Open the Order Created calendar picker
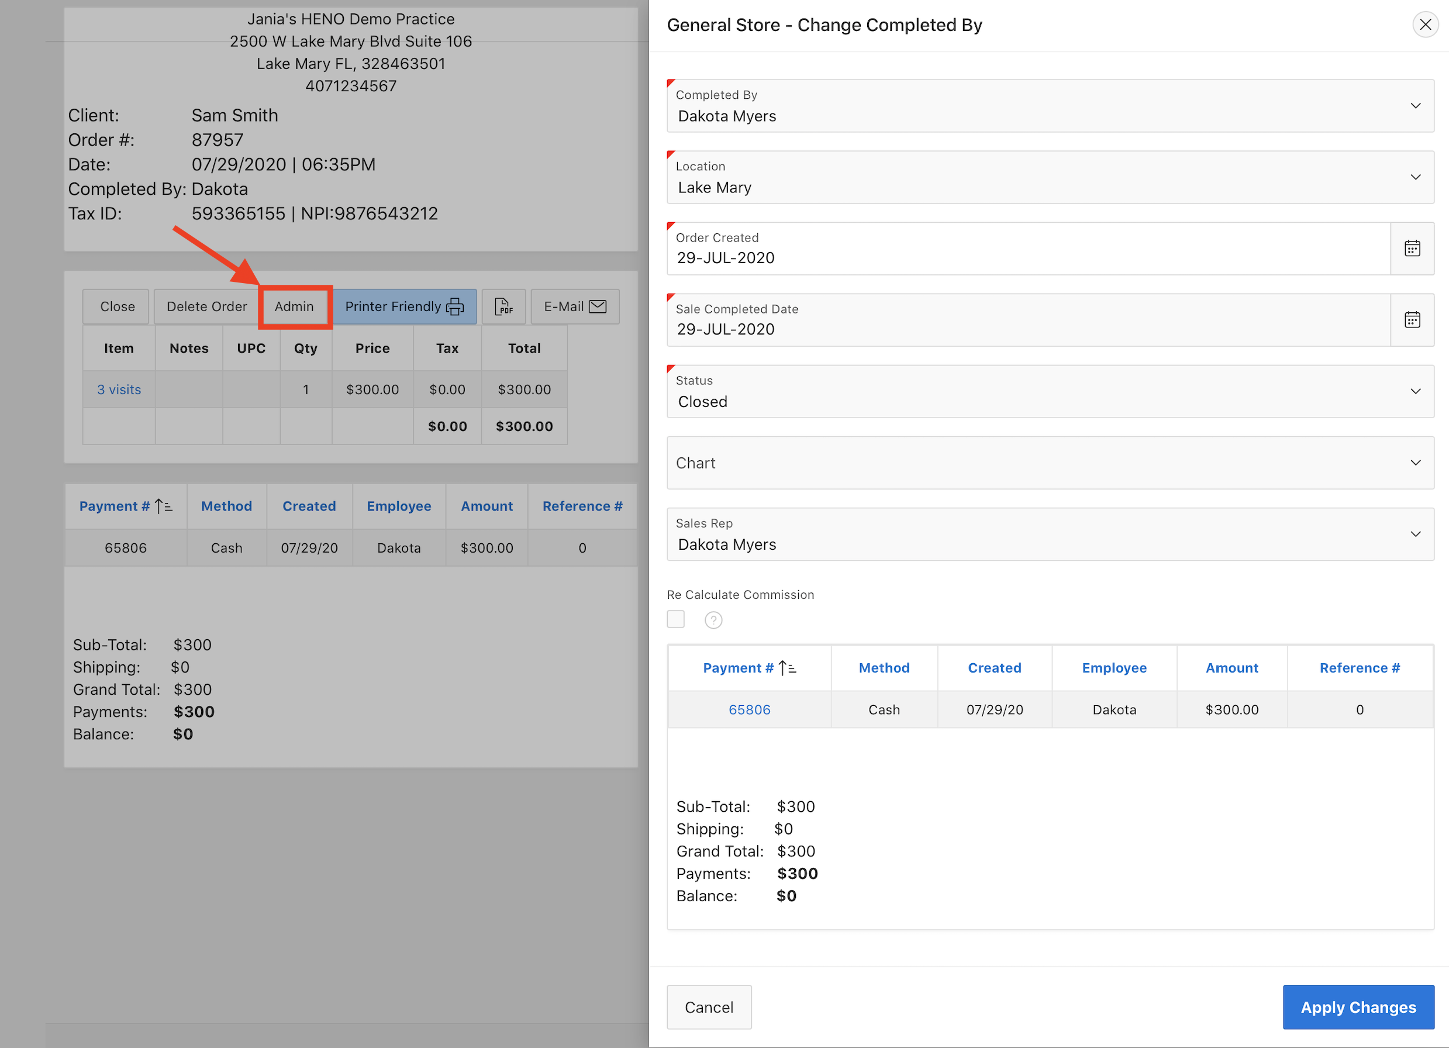This screenshot has height=1048, width=1449. pos(1412,249)
